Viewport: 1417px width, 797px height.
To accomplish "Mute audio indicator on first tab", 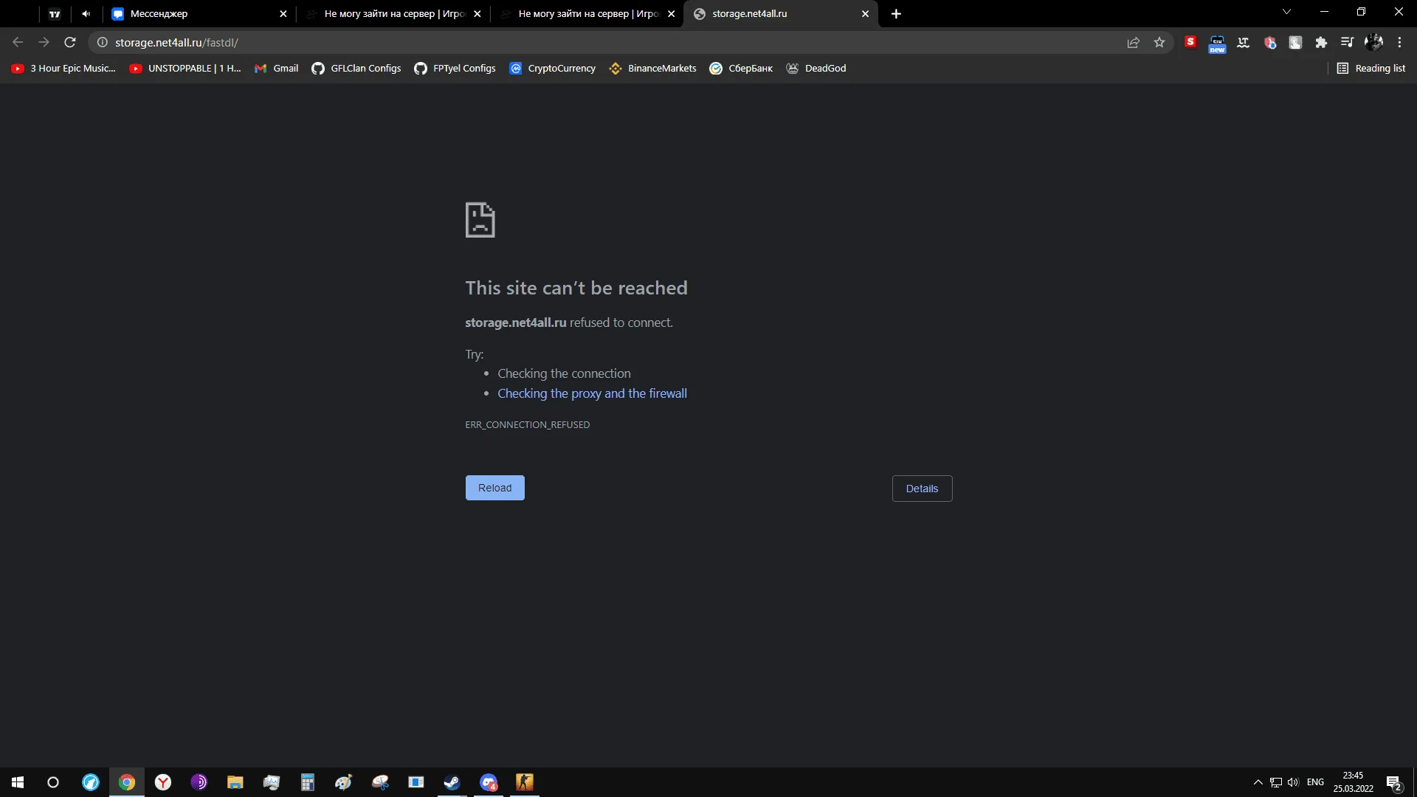I will pyautogui.click(x=86, y=14).
